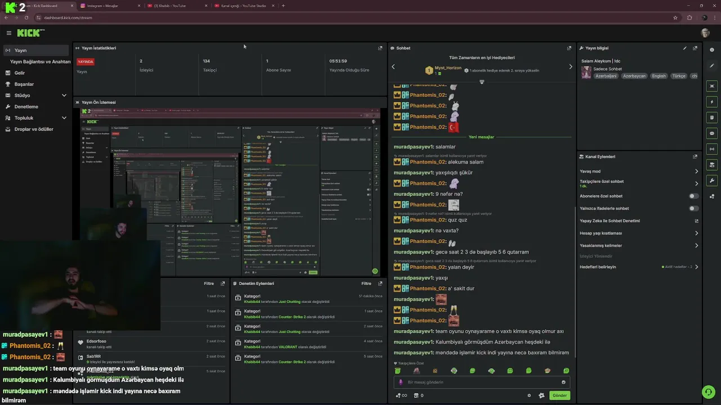Open emoji picker in chat input
The width and height of the screenshot is (721, 405).
(563, 382)
